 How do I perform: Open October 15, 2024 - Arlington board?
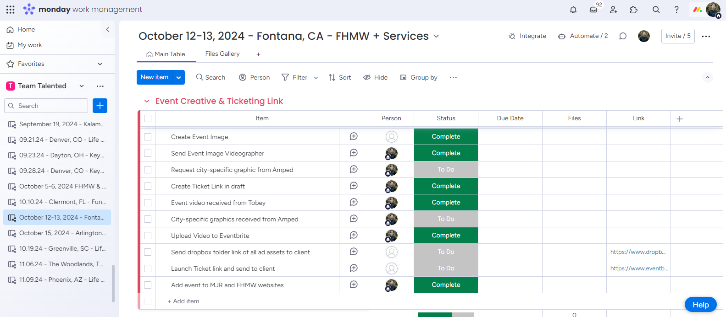tap(62, 233)
